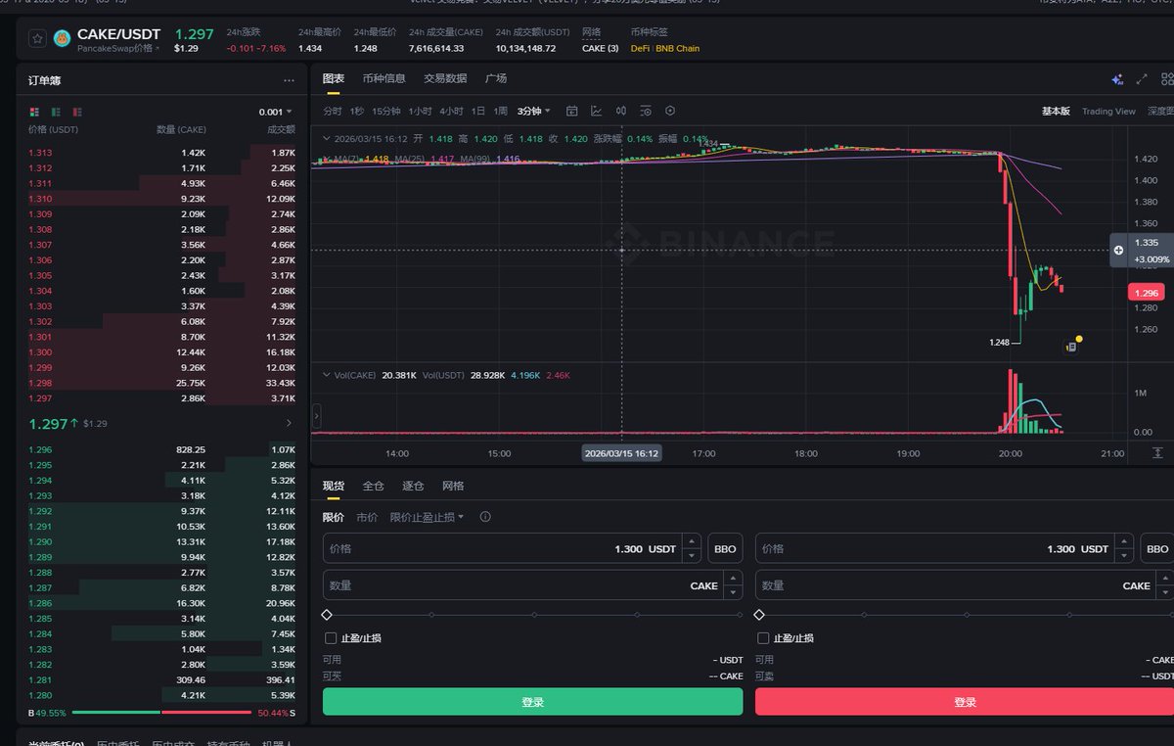Viewport: 1174px width, 746px height.
Task: Show only sell orders view icon (red)
Action: point(77,112)
